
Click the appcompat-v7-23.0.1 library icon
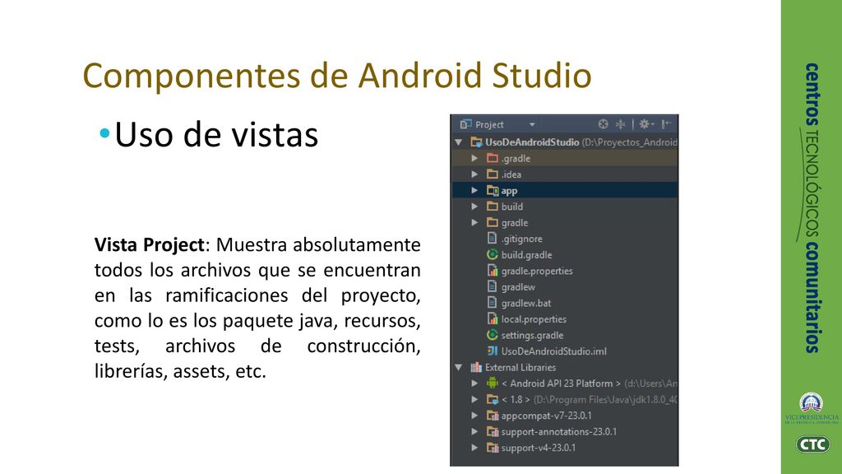[x=493, y=416]
